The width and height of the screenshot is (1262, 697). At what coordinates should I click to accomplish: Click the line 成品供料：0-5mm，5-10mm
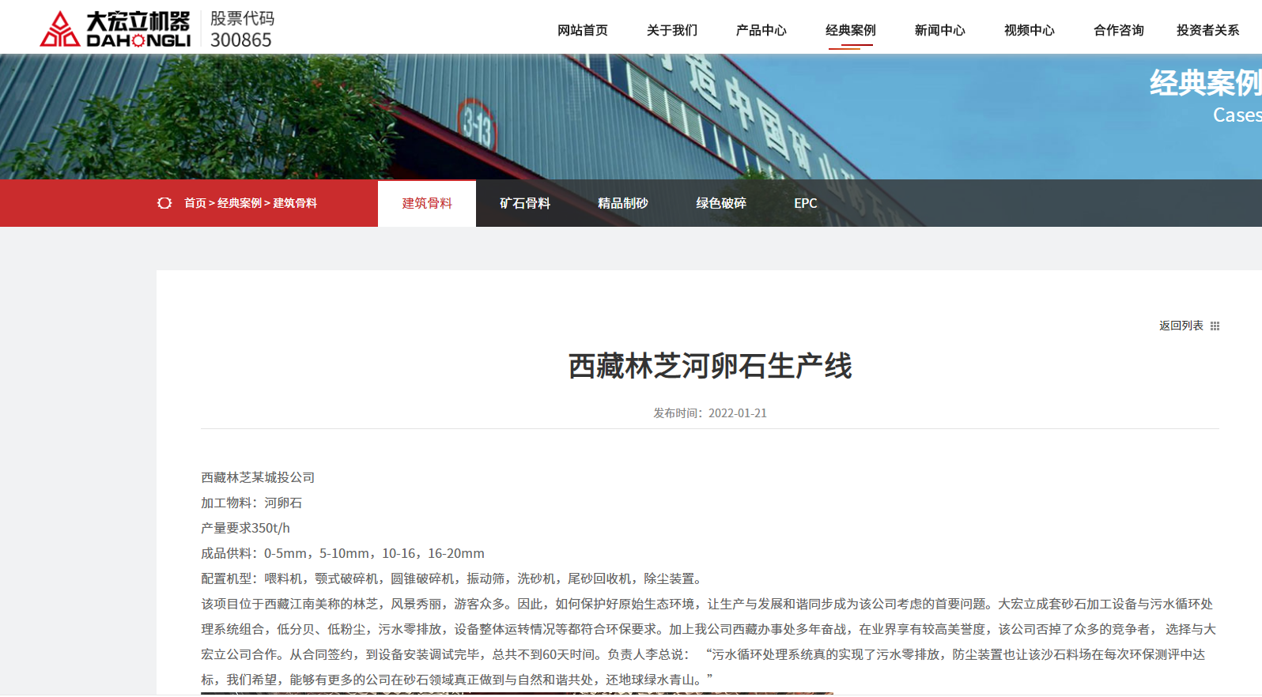[x=342, y=553]
